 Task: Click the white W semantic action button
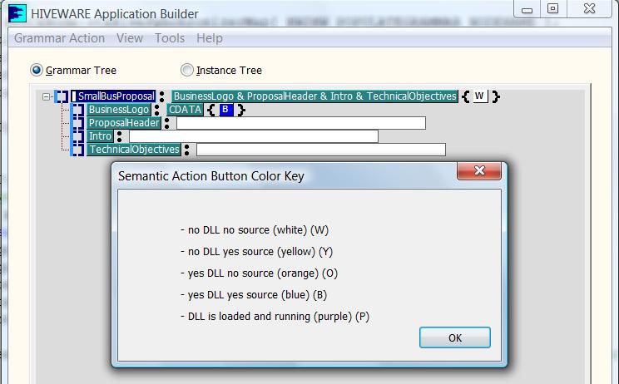click(x=480, y=96)
